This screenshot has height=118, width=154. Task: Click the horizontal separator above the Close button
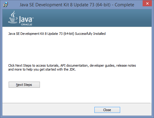pos(76,103)
